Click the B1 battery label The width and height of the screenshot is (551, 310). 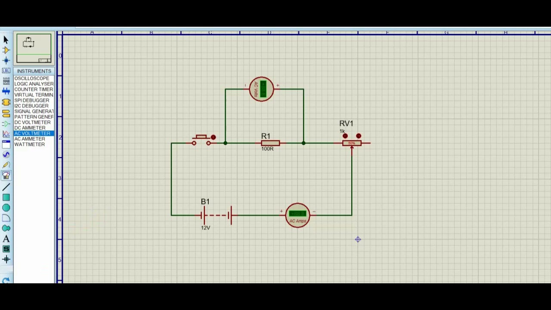click(x=205, y=201)
